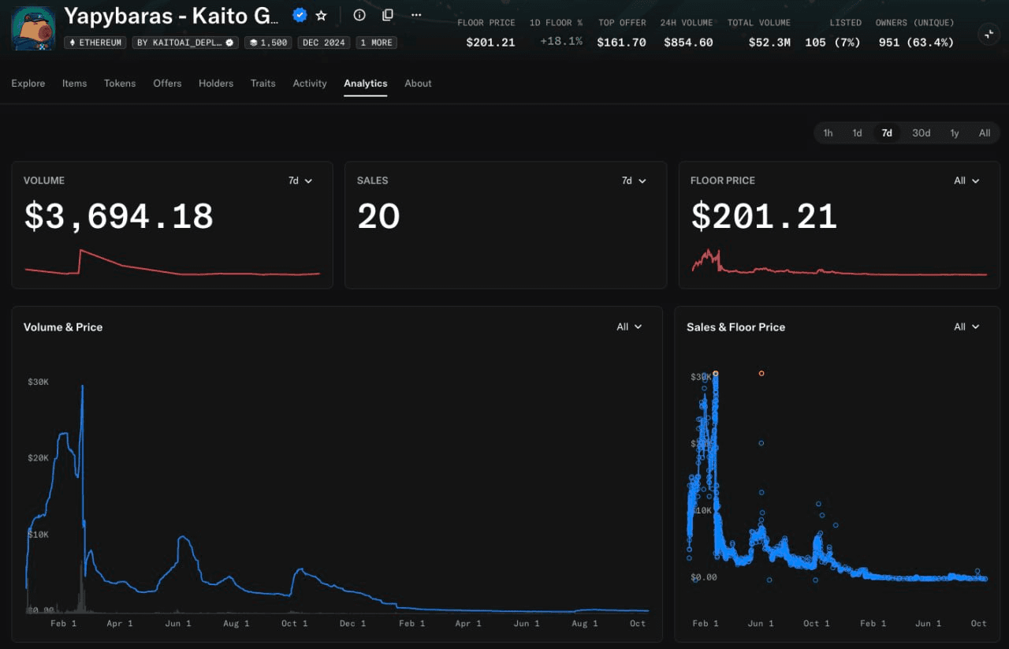Viewport: 1009px width, 649px height.
Task: Open the Floor Price card All dropdown
Action: coord(966,181)
